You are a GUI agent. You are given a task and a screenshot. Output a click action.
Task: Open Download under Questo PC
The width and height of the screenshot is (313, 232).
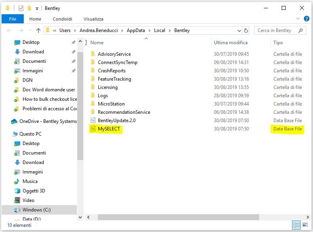point(33,162)
